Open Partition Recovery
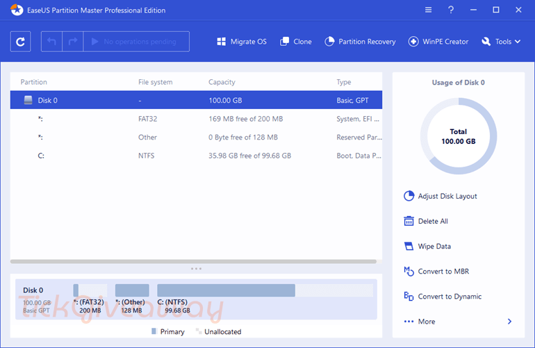 click(x=360, y=42)
